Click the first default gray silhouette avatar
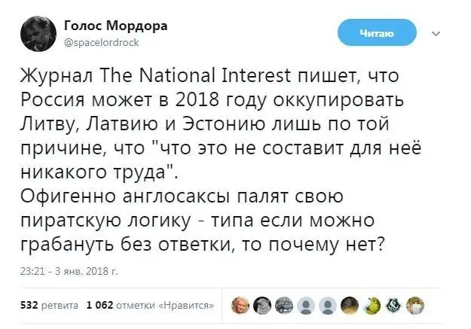Viewport: 471px width, 329px height. point(306,304)
